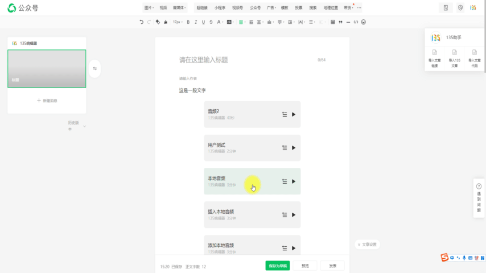The width and height of the screenshot is (486, 273).
Task: Click the 135 logo icon at top right
Action: pos(473,8)
